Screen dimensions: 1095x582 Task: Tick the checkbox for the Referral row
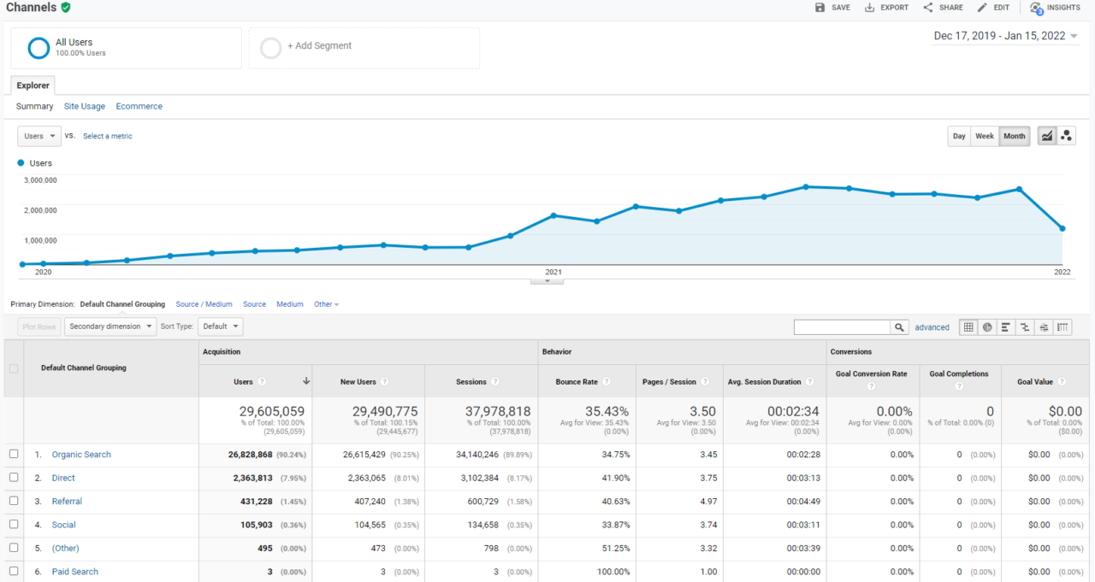pyautogui.click(x=14, y=501)
